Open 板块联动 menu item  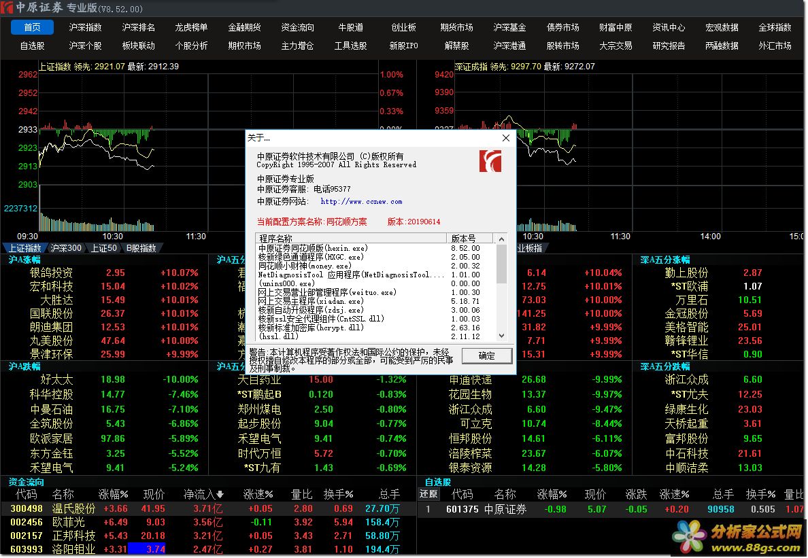pos(138,46)
